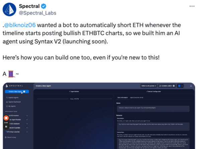Viewport: 201px width, 149px height.
Task: Click Report a bug in the sidebar
Action: click(12, 137)
